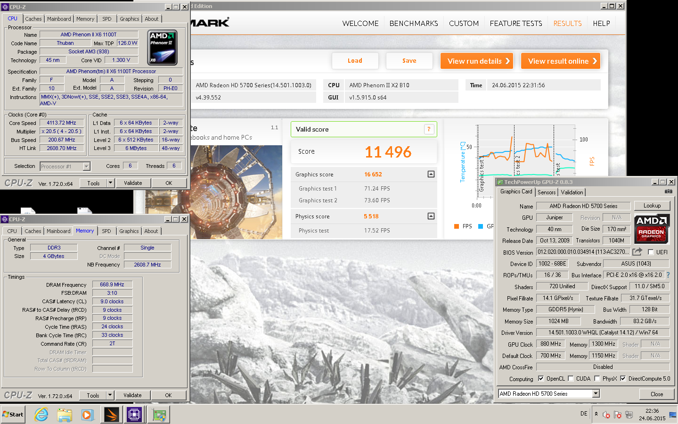The image size is (678, 424).
Task: Go to WELCOME in 3DMark navigation
Action: (x=360, y=23)
